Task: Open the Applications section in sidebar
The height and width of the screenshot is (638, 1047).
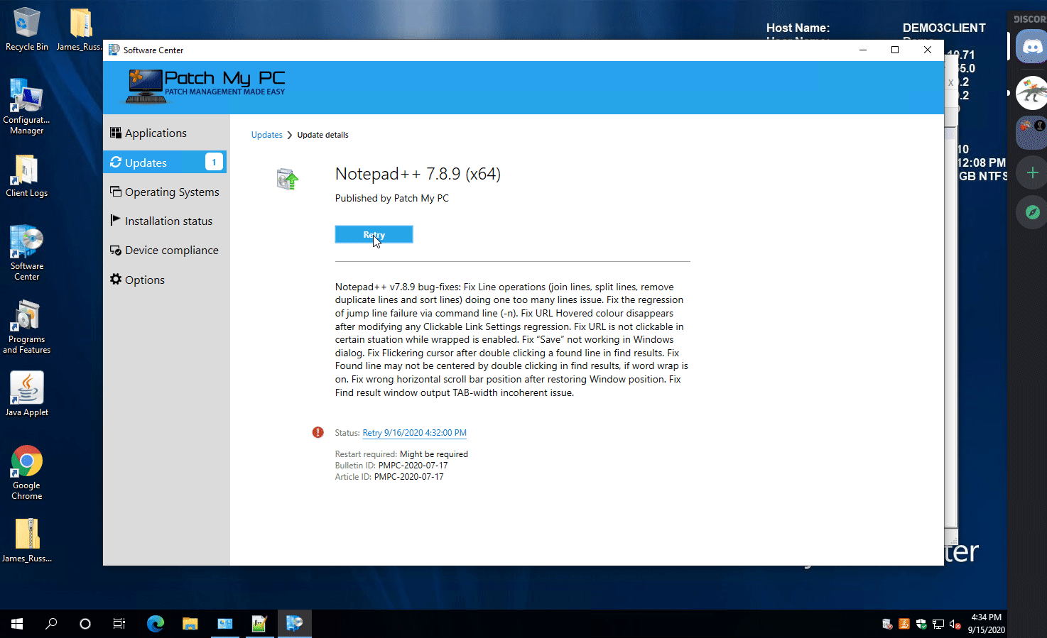Action: click(x=165, y=133)
